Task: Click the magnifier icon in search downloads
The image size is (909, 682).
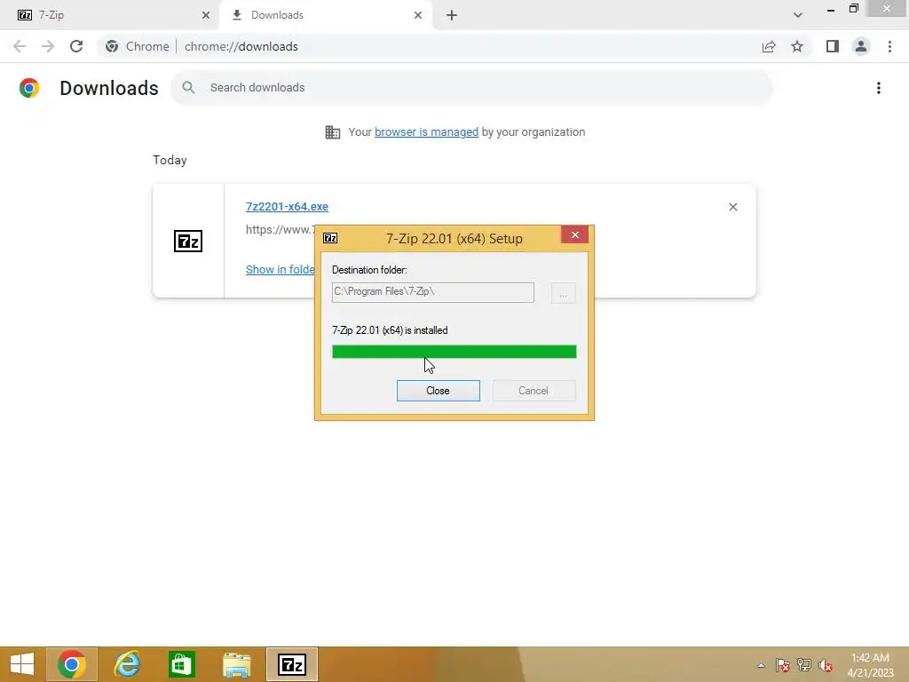Action: (188, 88)
